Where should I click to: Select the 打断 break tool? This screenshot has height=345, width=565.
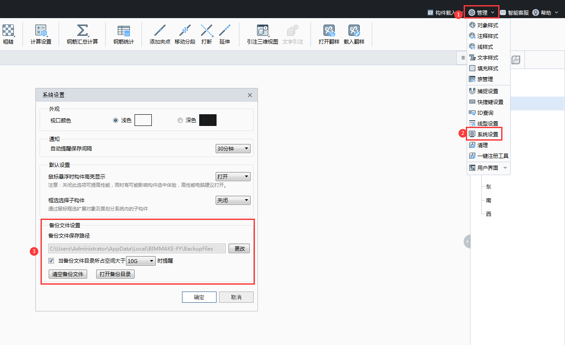point(207,34)
